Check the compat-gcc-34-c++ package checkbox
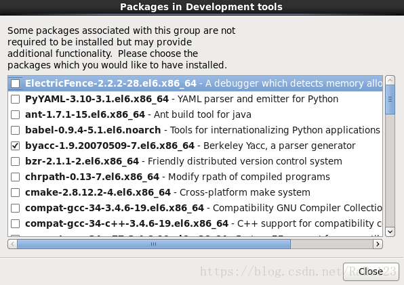Screen dimensions: 404x285 pos(15,223)
